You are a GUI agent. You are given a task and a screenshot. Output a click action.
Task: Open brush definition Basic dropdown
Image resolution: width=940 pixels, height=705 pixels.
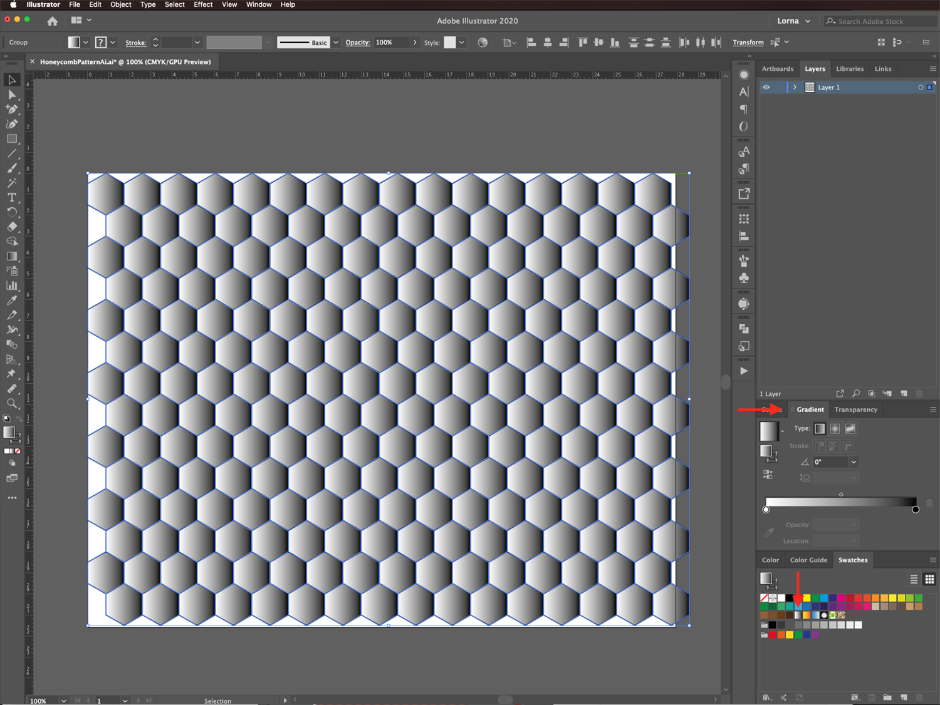tap(336, 43)
